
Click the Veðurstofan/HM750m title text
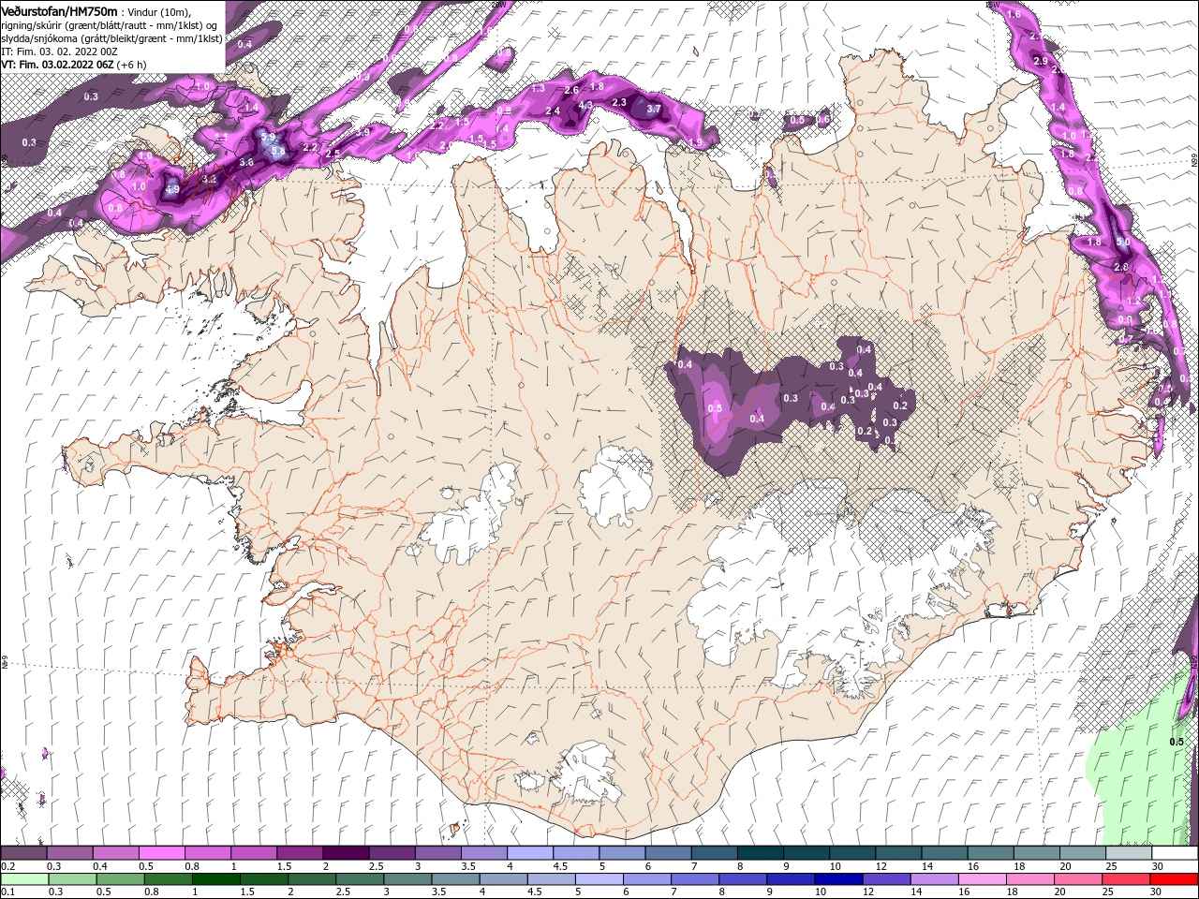point(59,11)
